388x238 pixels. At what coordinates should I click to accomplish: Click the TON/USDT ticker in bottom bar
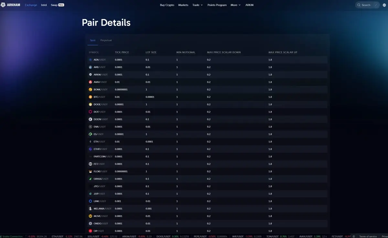[x=280, y=236]
